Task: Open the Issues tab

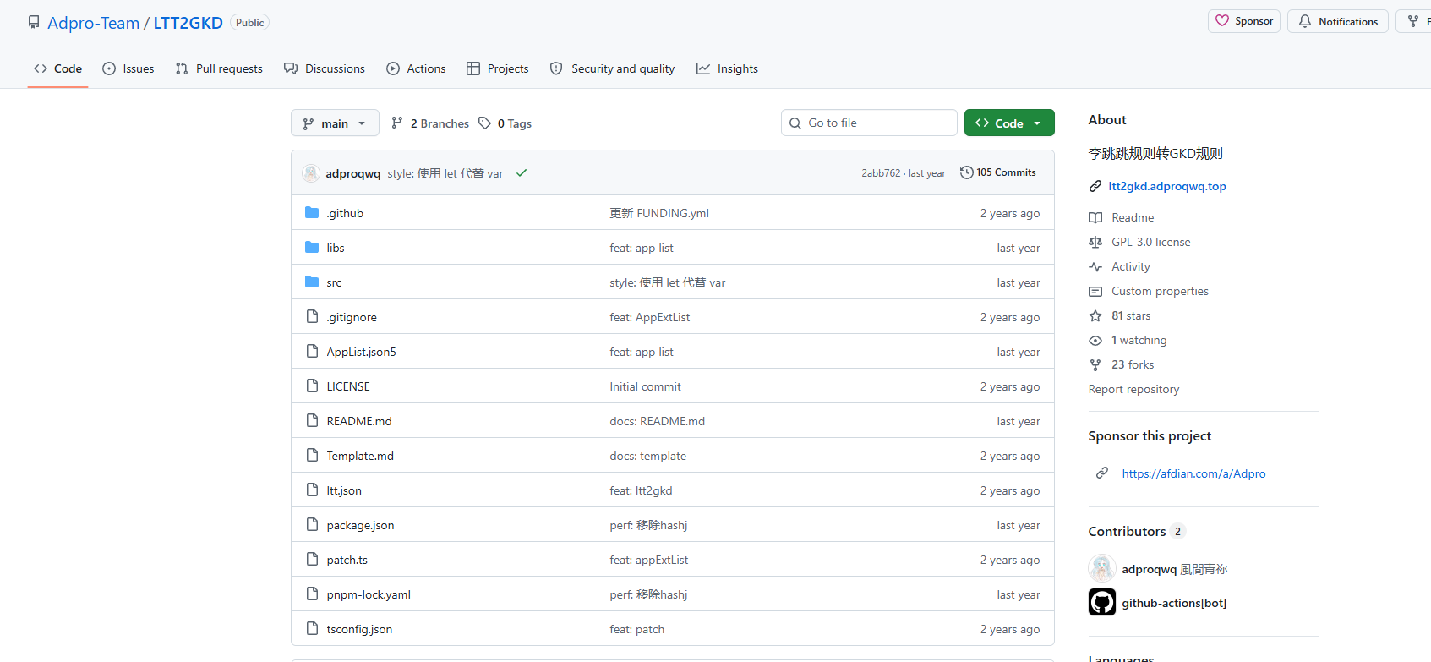Action: click(x=128, y=68)
